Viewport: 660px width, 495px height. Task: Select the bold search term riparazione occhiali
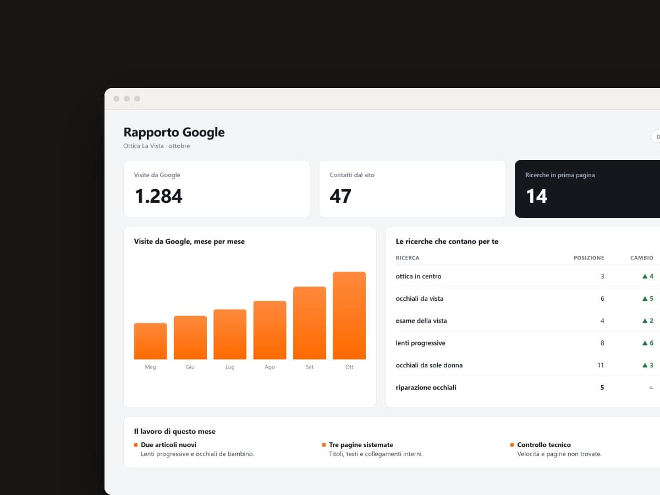[426, 388]
